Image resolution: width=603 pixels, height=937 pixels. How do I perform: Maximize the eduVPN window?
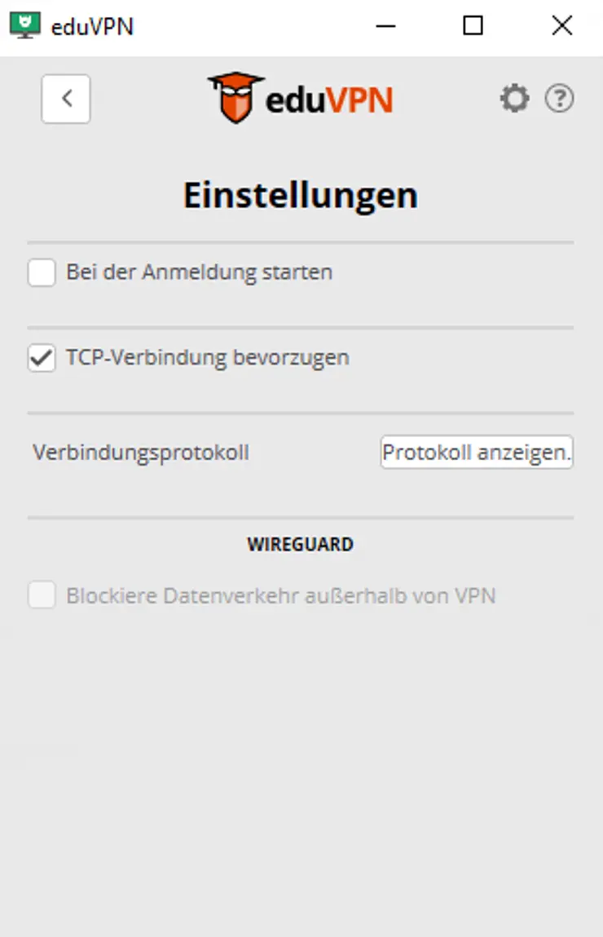[x=473, y=26]
